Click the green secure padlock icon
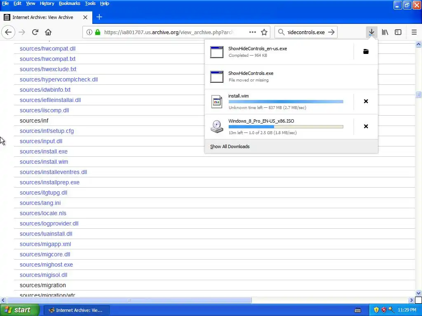 click(x=98, y=32)
